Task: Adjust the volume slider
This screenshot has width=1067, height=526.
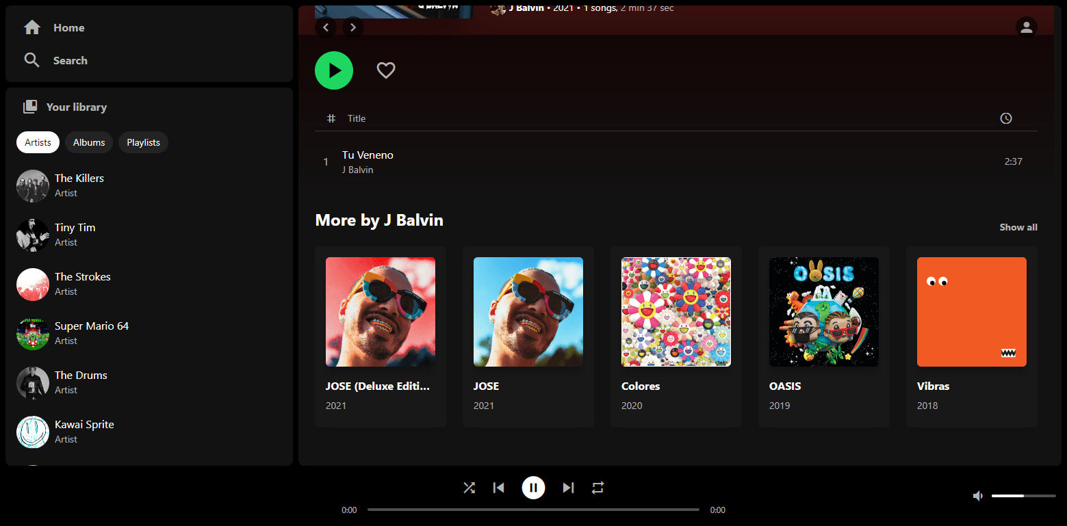Action: coord(1024,496)
